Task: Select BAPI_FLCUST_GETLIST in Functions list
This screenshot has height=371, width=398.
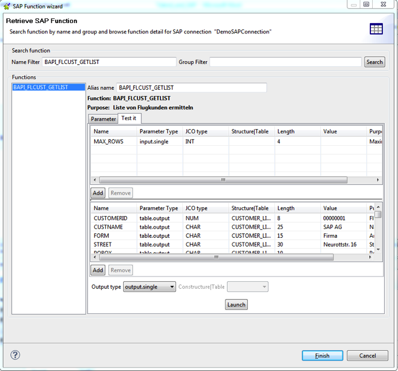Action: pyautogui.click(x=48, y=87)
